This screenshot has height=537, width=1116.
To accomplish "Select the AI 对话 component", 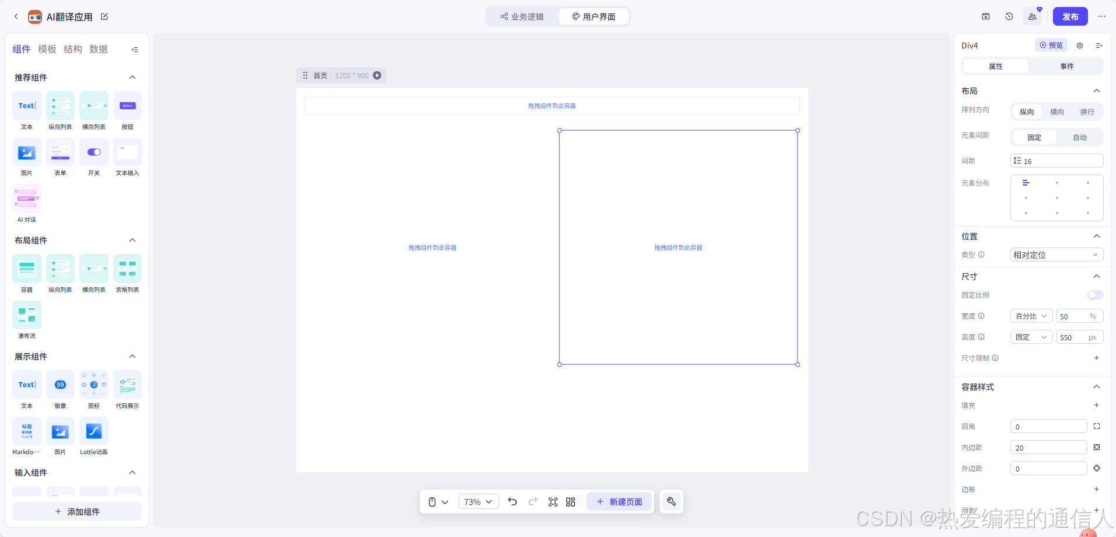I will pyautogui.click(x=27, y=204).
